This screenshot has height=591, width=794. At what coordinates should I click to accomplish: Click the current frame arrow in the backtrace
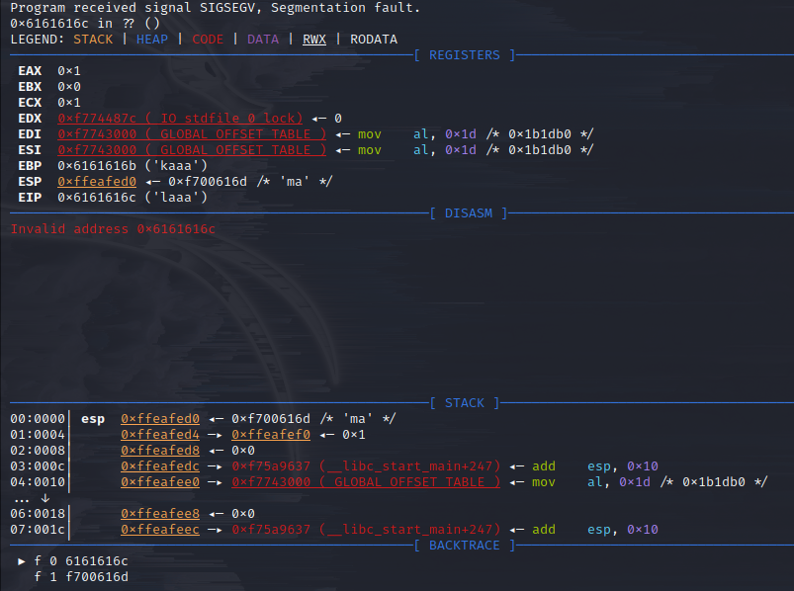(x=22, y=561)
